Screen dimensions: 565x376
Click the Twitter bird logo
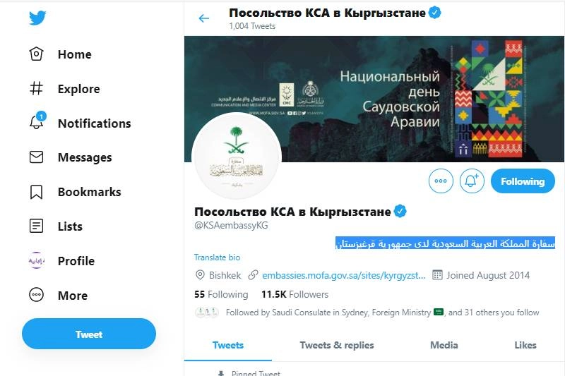pyautogui.click(x=37, y=18)
